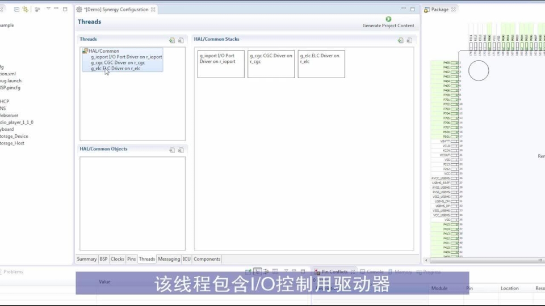Select g_ioport I/O Port Driver tree row
This screenshot has height=306, width=545.
126,57
